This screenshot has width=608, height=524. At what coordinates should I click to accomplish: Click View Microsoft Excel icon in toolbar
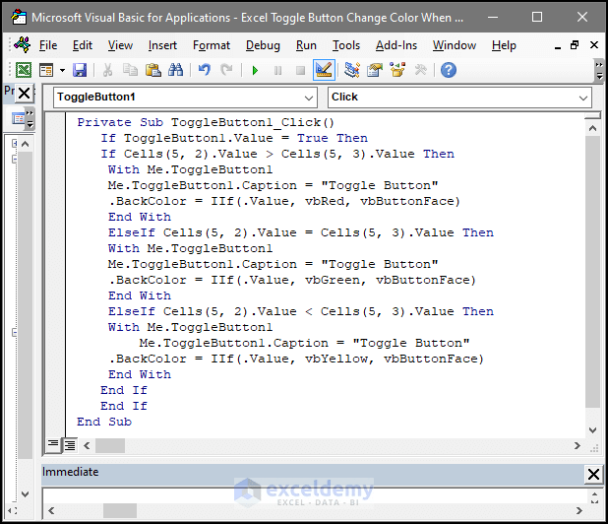pos(24,70)
